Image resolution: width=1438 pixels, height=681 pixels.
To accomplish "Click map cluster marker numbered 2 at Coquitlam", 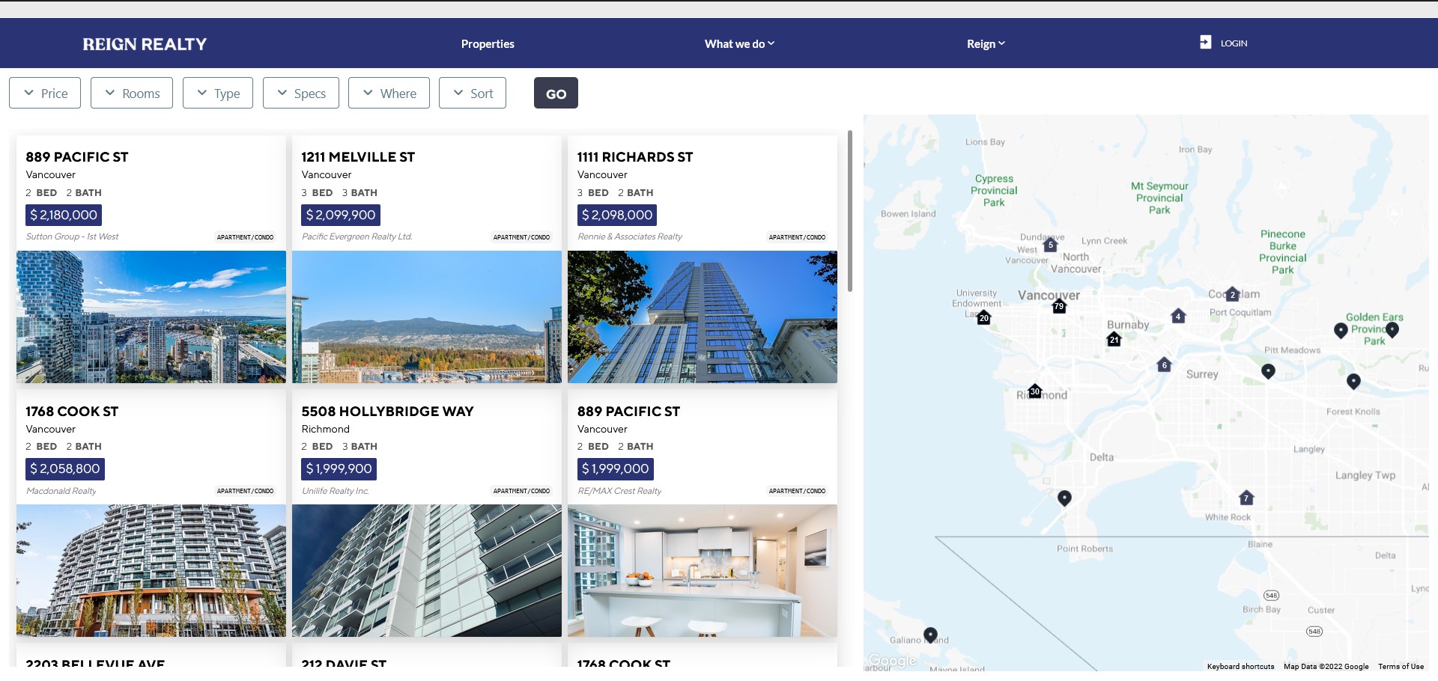I will pyautogui.click(x=1233, y=294).
